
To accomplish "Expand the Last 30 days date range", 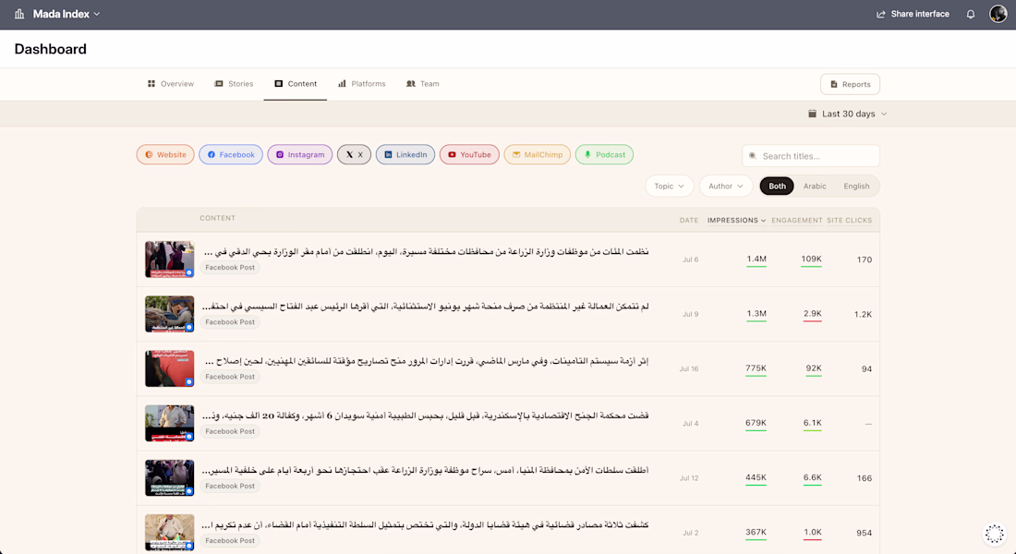I will click(x=848, y=114).
